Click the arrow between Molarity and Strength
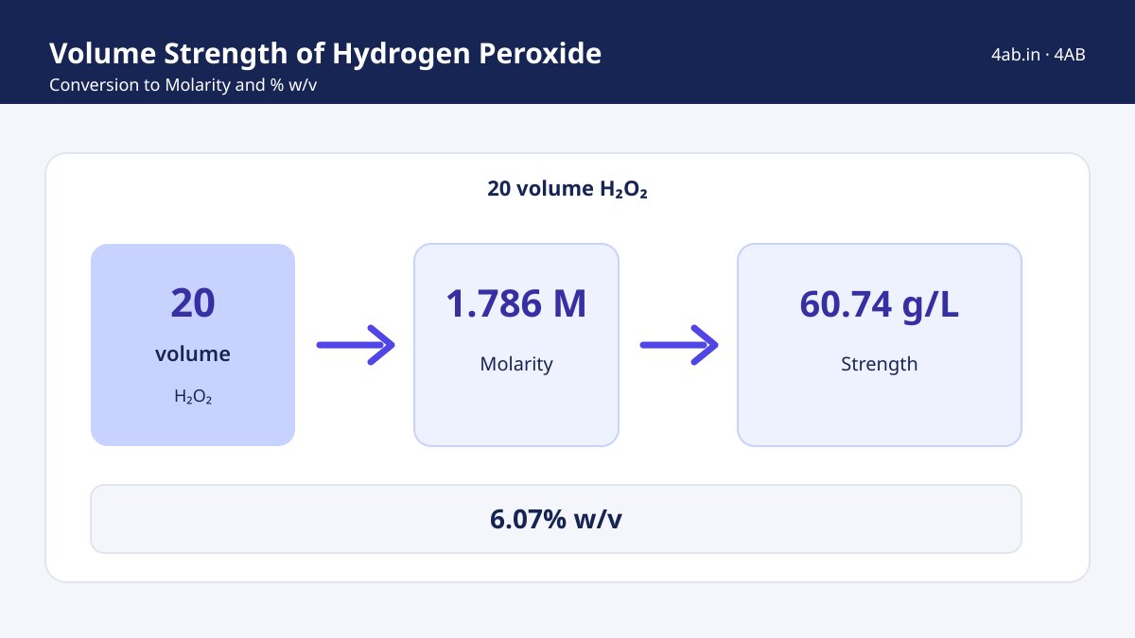Image resolution: width=1135 pixels, height=638 pixels. [x=679, y=345]
